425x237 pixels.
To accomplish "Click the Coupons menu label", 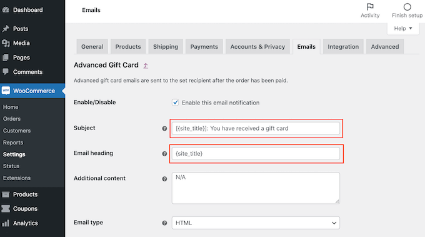I will pos(25,208).
